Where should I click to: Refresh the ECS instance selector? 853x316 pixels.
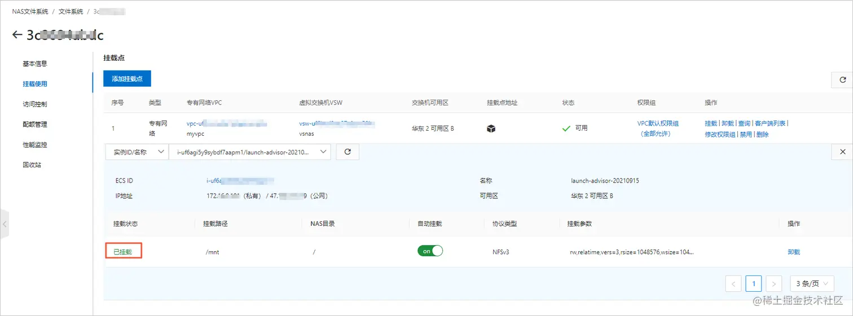pos(348,152)
